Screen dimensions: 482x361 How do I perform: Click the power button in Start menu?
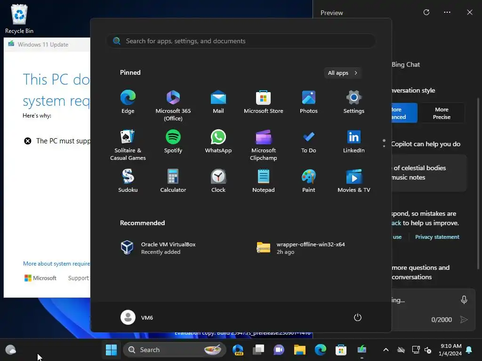pyautogui.click(x=358, y=317)
